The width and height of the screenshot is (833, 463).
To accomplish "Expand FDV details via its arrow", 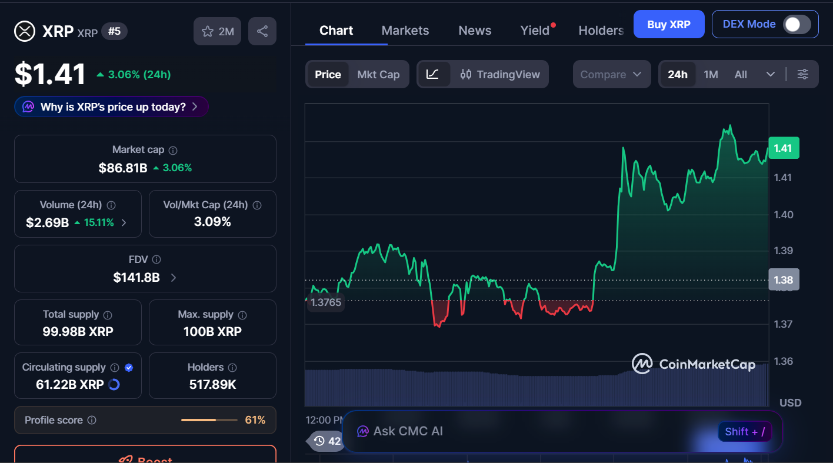I will coord(172,278).
